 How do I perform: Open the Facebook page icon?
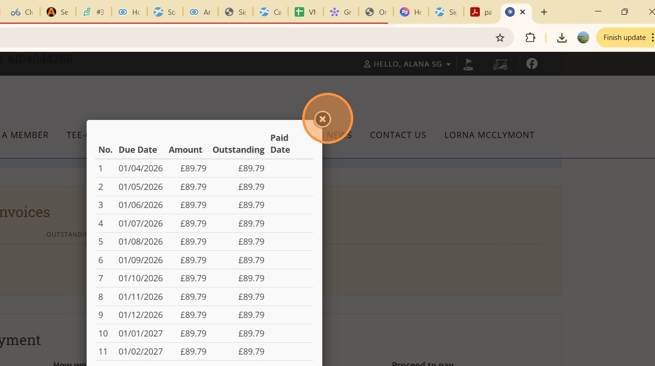532,64
